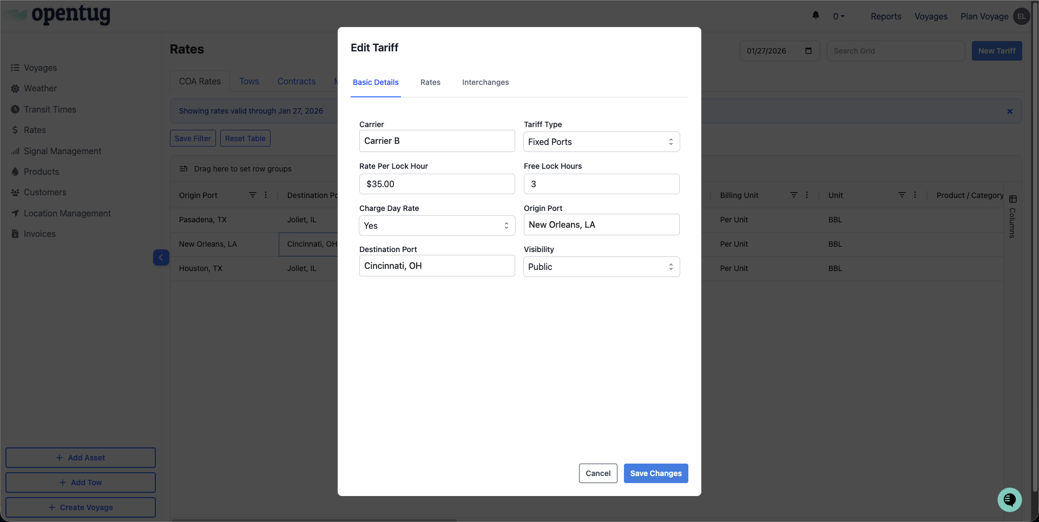Open the Columns side panel

1012,217
